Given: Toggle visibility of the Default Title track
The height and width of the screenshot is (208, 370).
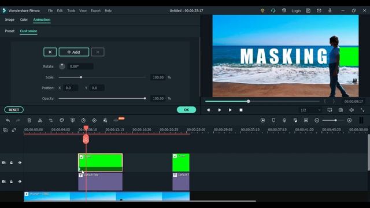Looking at the screenshot, I should pyautogui.click(x=20, y=181).
